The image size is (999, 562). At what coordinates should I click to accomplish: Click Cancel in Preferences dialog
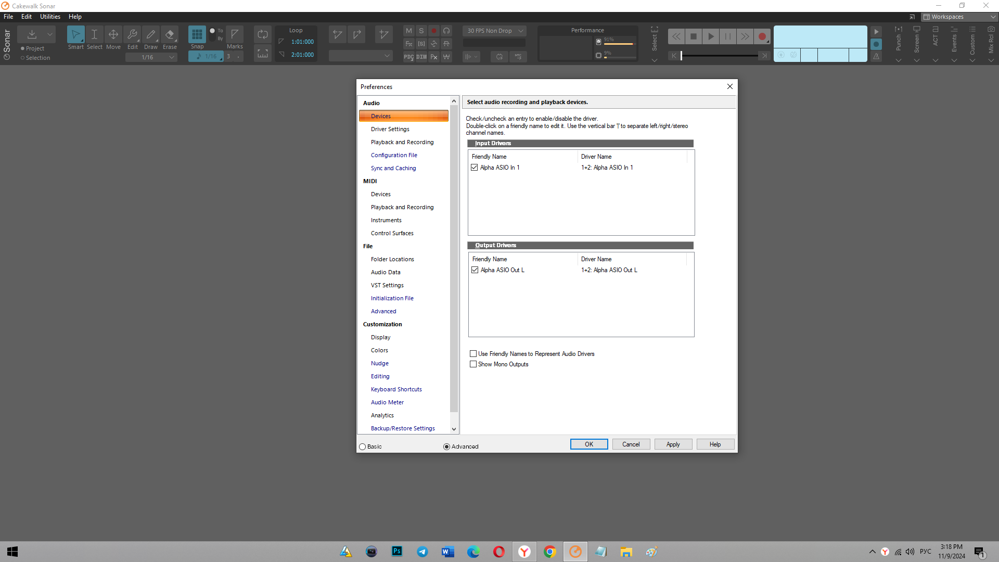coord(631,444)
